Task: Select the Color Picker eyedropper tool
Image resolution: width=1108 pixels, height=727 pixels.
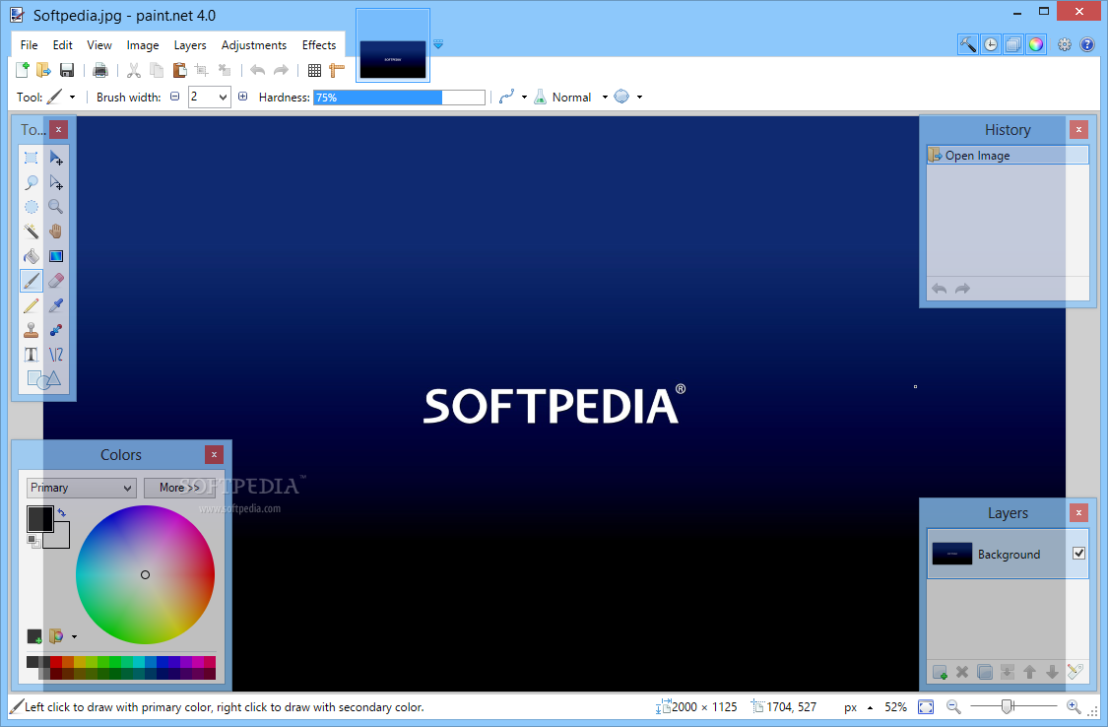Action: [56, 305]
